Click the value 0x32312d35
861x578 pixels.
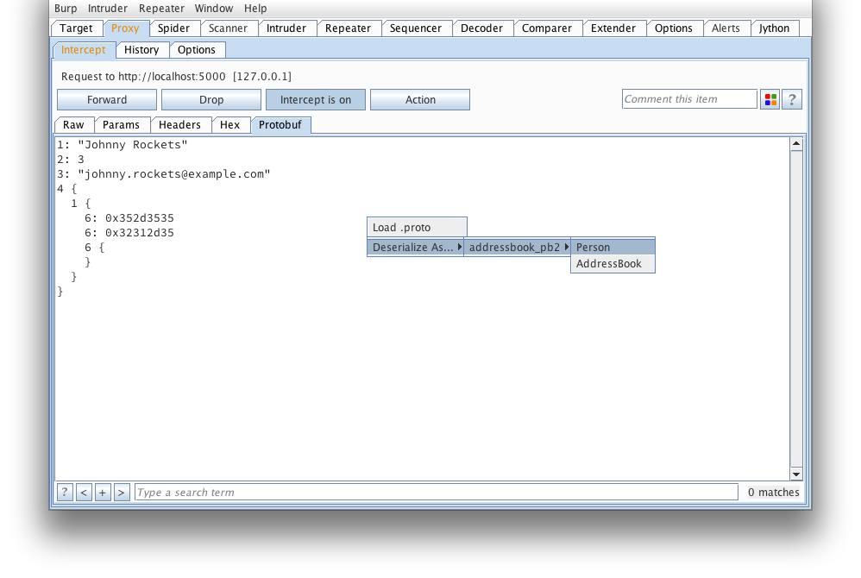pos(140,233)
